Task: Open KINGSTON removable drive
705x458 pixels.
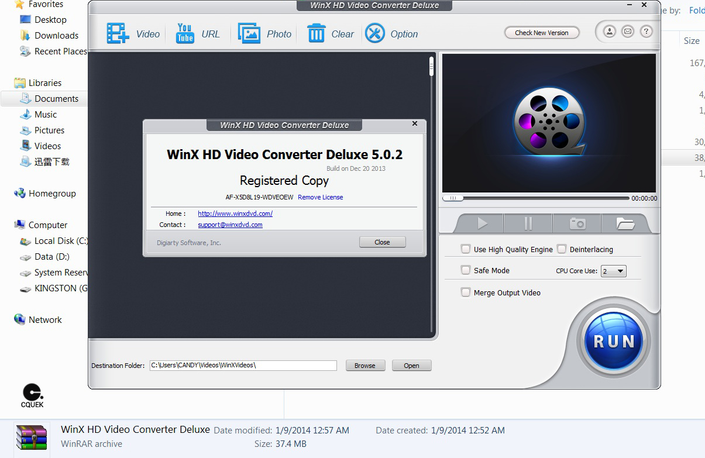Action: pos(54,288)
